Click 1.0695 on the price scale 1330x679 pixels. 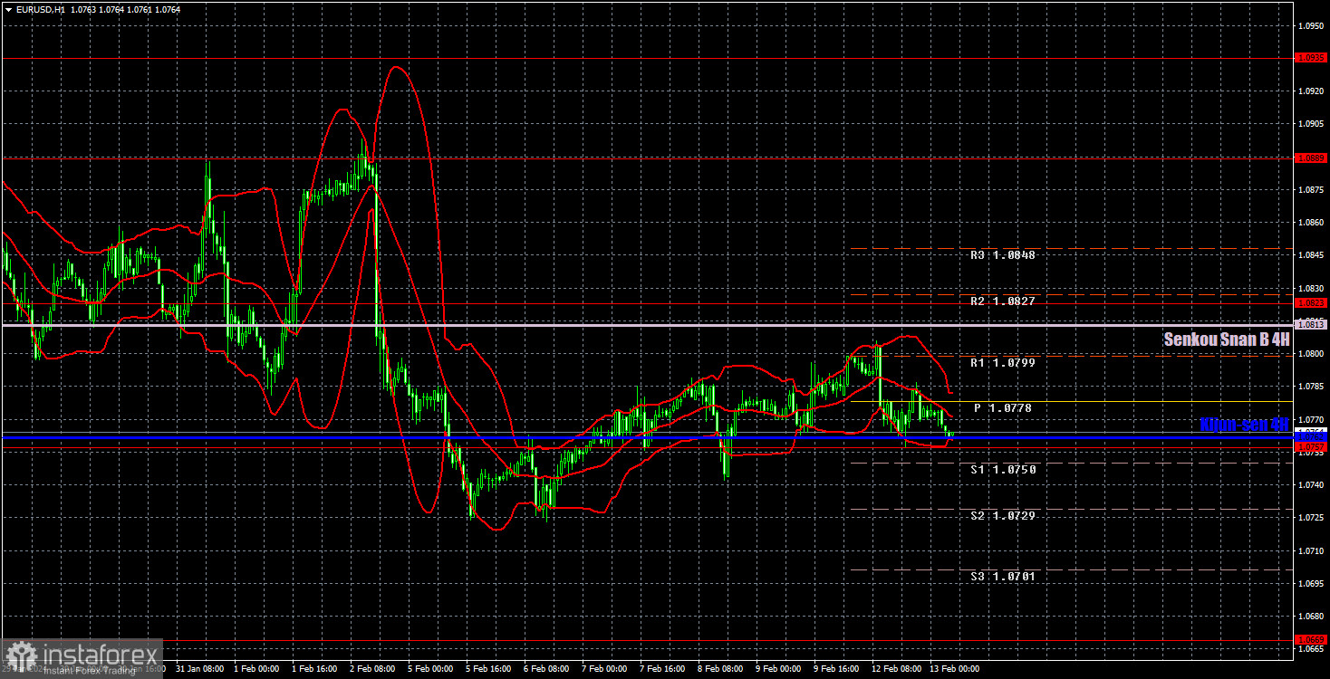pos(1311,584)
